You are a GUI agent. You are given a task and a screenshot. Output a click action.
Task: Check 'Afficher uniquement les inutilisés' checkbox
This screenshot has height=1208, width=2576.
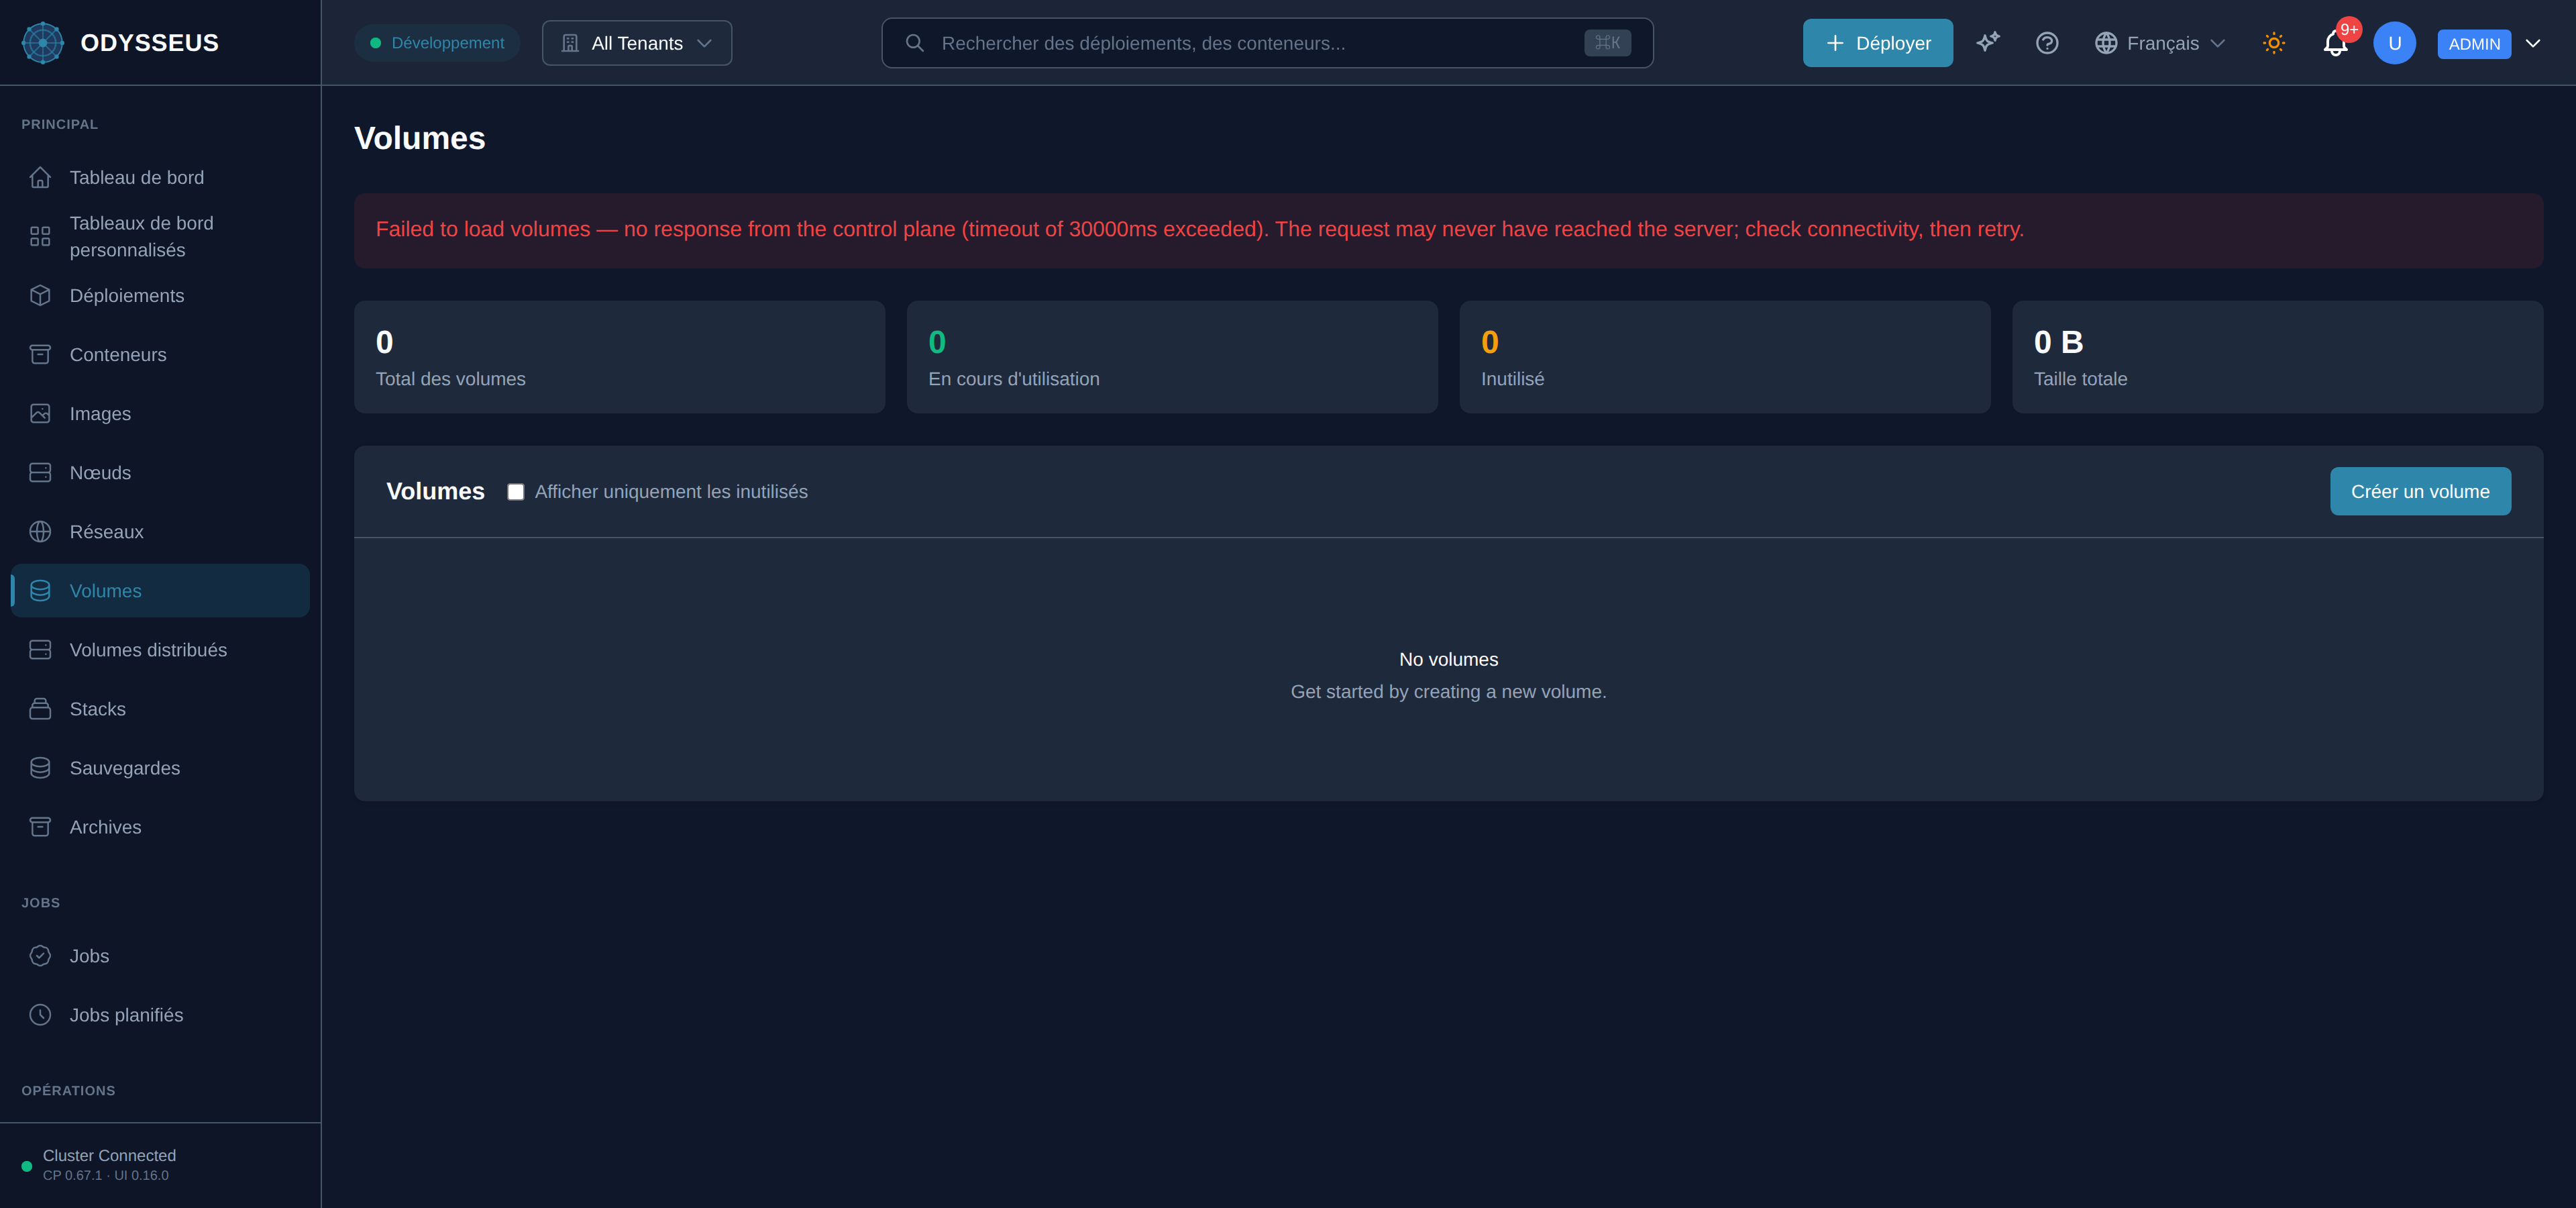click(515, 492)
